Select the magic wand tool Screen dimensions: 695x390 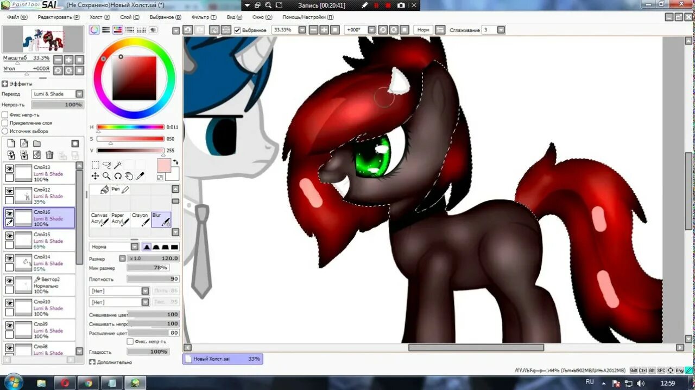tap(117, 165)
